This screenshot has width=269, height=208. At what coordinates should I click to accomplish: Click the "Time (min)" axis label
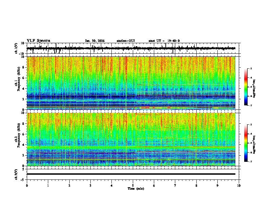pyautogui.click(x=136, y=189)
